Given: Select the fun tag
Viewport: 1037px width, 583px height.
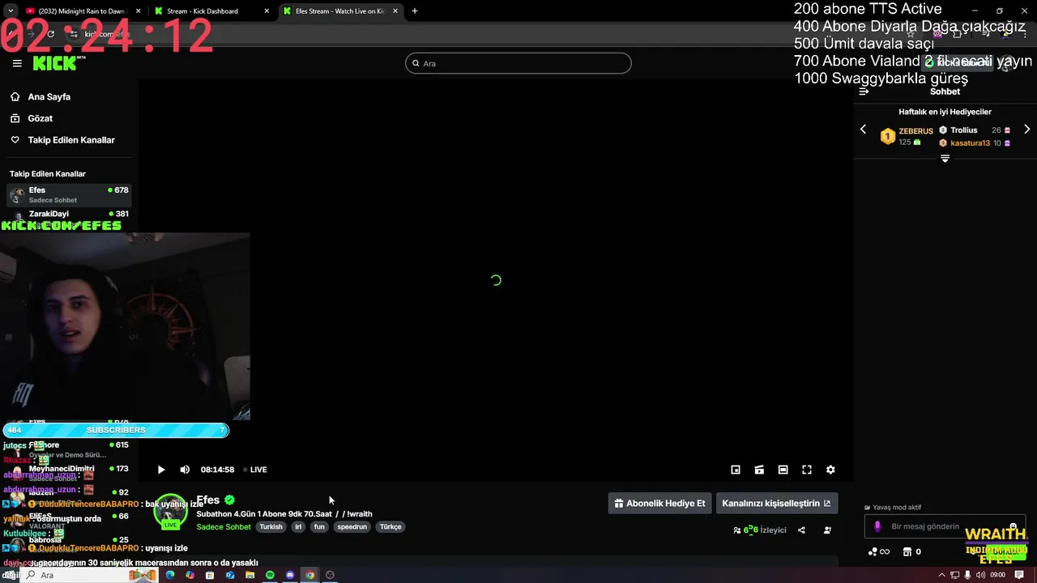Looking at the screenshot, I should point(319,527).
